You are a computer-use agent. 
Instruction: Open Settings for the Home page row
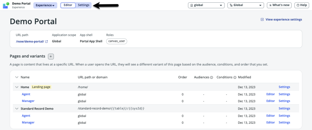coord(284,87)
